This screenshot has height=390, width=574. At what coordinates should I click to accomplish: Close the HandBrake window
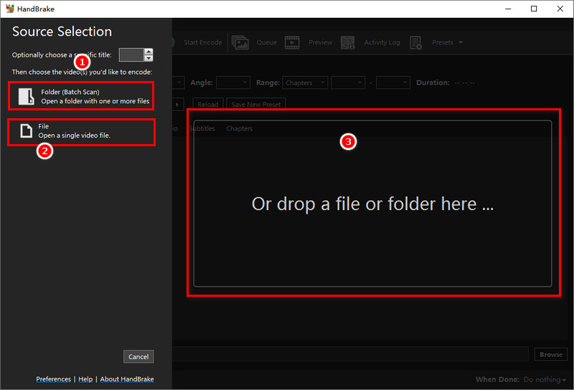(x=560, y=9)
